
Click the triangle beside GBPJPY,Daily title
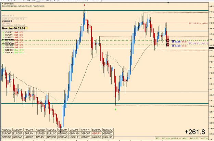[2, 4]
